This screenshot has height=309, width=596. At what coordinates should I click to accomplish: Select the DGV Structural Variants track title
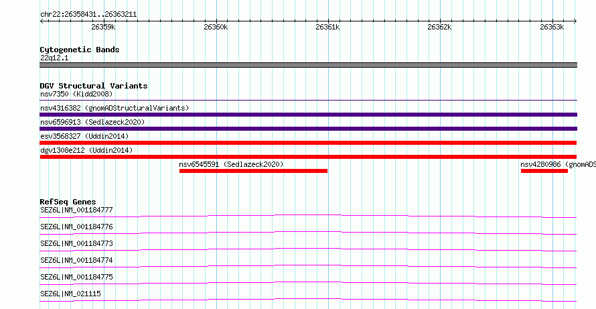tap(94, 86)
